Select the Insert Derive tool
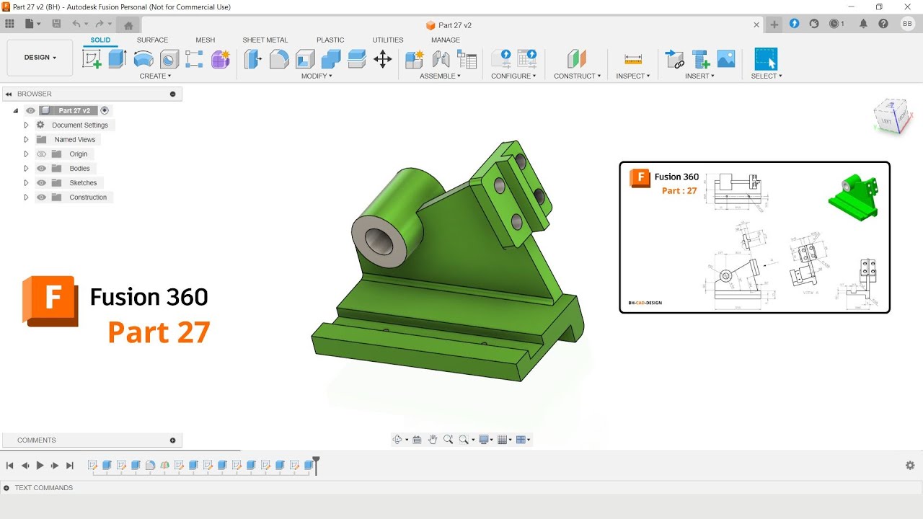The height and width of the screenshot is (519, 923). coord(674,59)
